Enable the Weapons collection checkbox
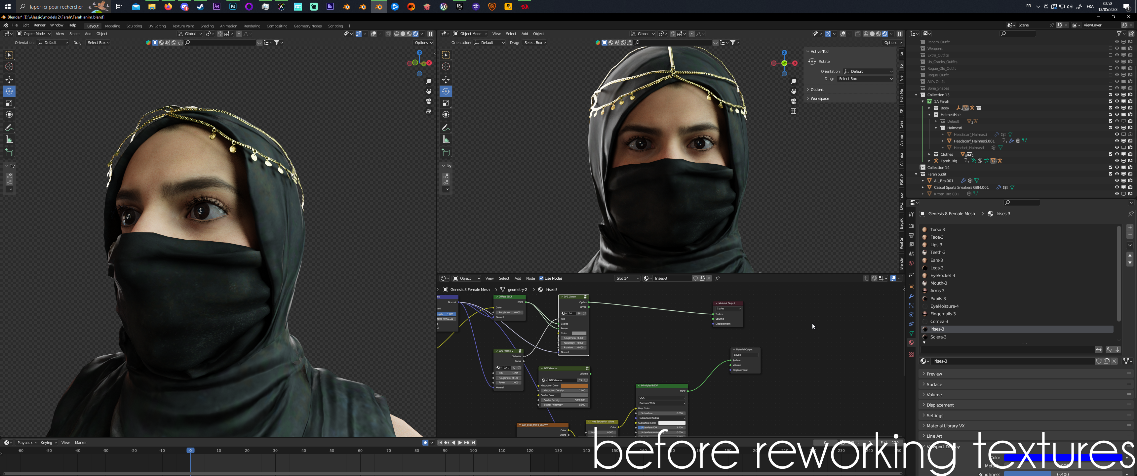Image resolution: width=1137 pixels, height=476 pixels. tap(1111, 49)
